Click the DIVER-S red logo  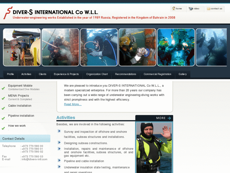(x=7, y=13)
